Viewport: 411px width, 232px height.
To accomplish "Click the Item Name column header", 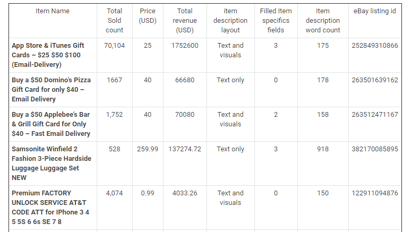I will pos(53,11).
